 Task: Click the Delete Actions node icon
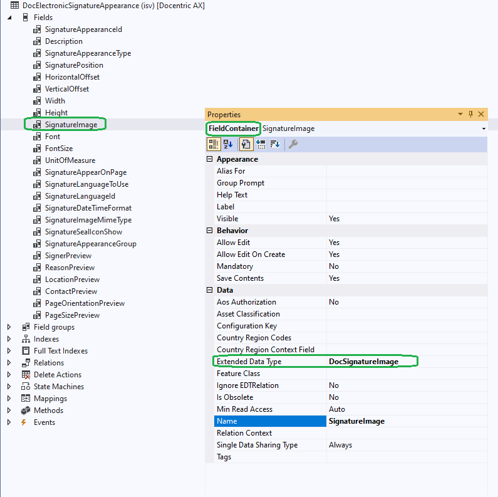[x=26, y=375]
